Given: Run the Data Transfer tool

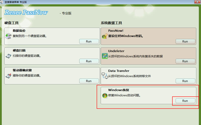Looking at the screenshot, I should pos(185,81).
